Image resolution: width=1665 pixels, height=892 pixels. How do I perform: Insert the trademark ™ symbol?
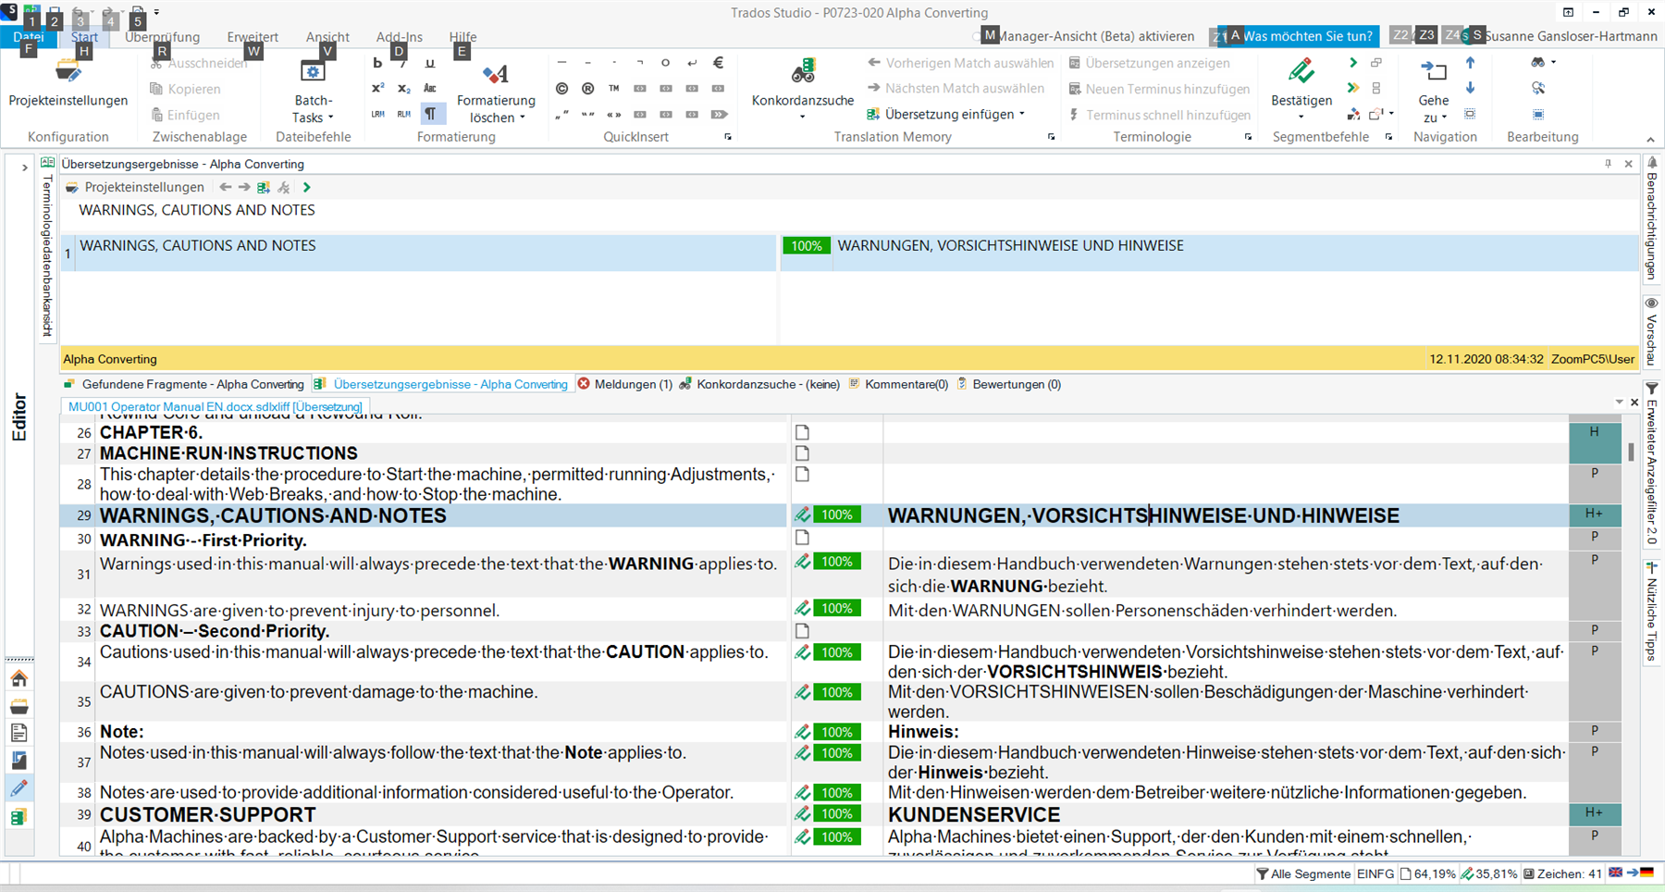click(613, 89)
